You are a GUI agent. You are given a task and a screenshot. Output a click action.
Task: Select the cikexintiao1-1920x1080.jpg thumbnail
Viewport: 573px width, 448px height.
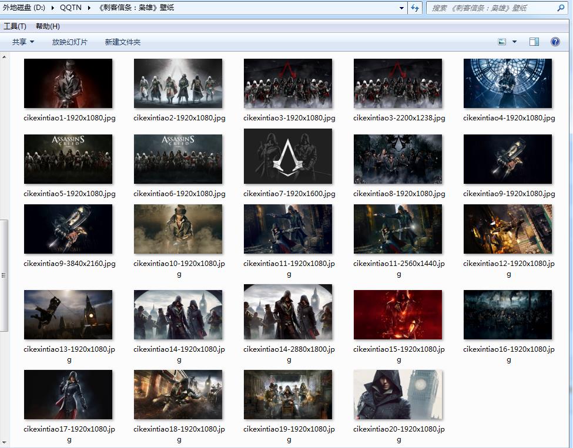pyautogui.click(x=68, y=83)
